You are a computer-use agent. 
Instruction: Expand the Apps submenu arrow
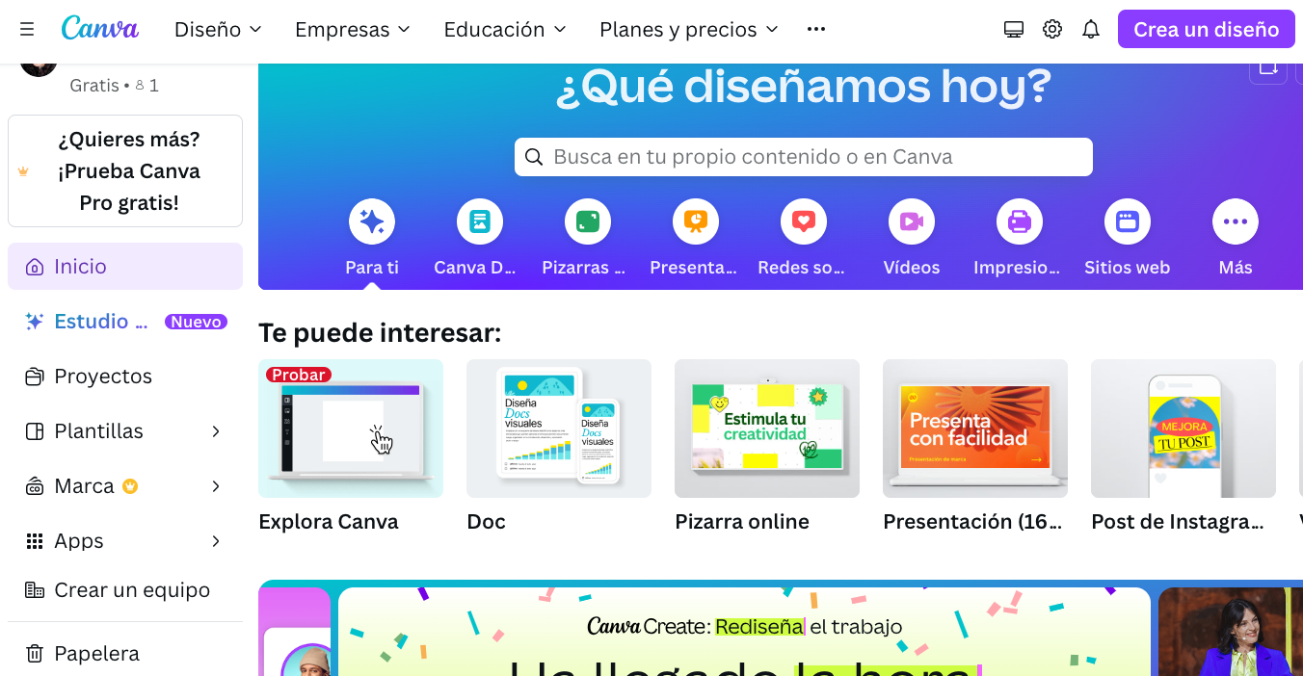pos(216,541)
